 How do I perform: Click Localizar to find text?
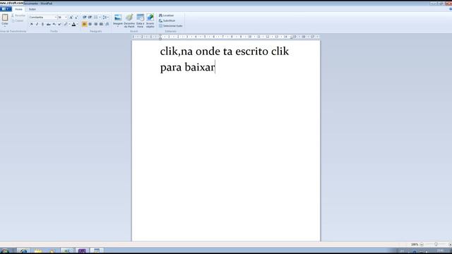pyautogui.click(x=167, y=16)
